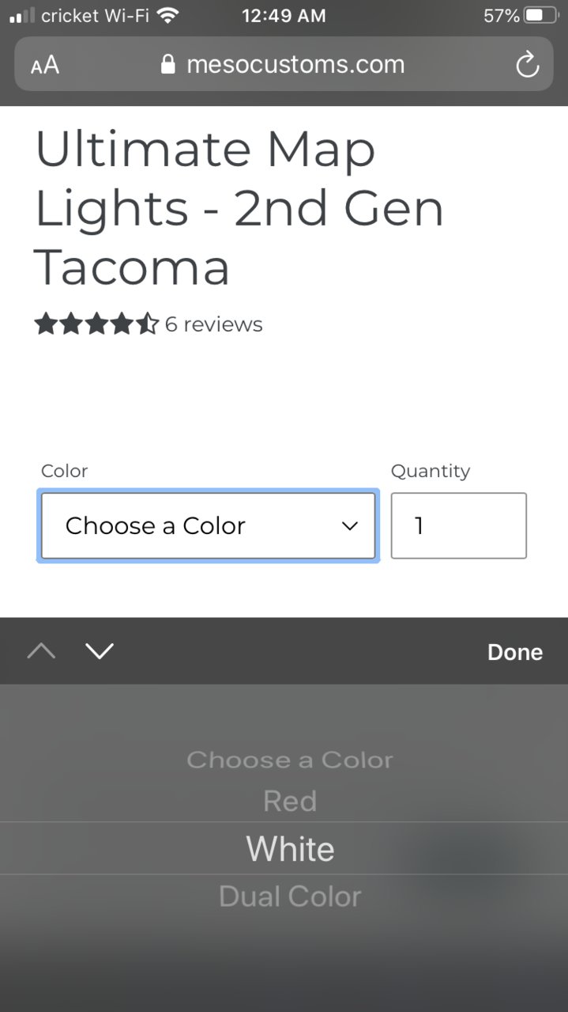
Task: Tap the battery indicator icon
Action: pyautogui.click(x=541, y=15)
